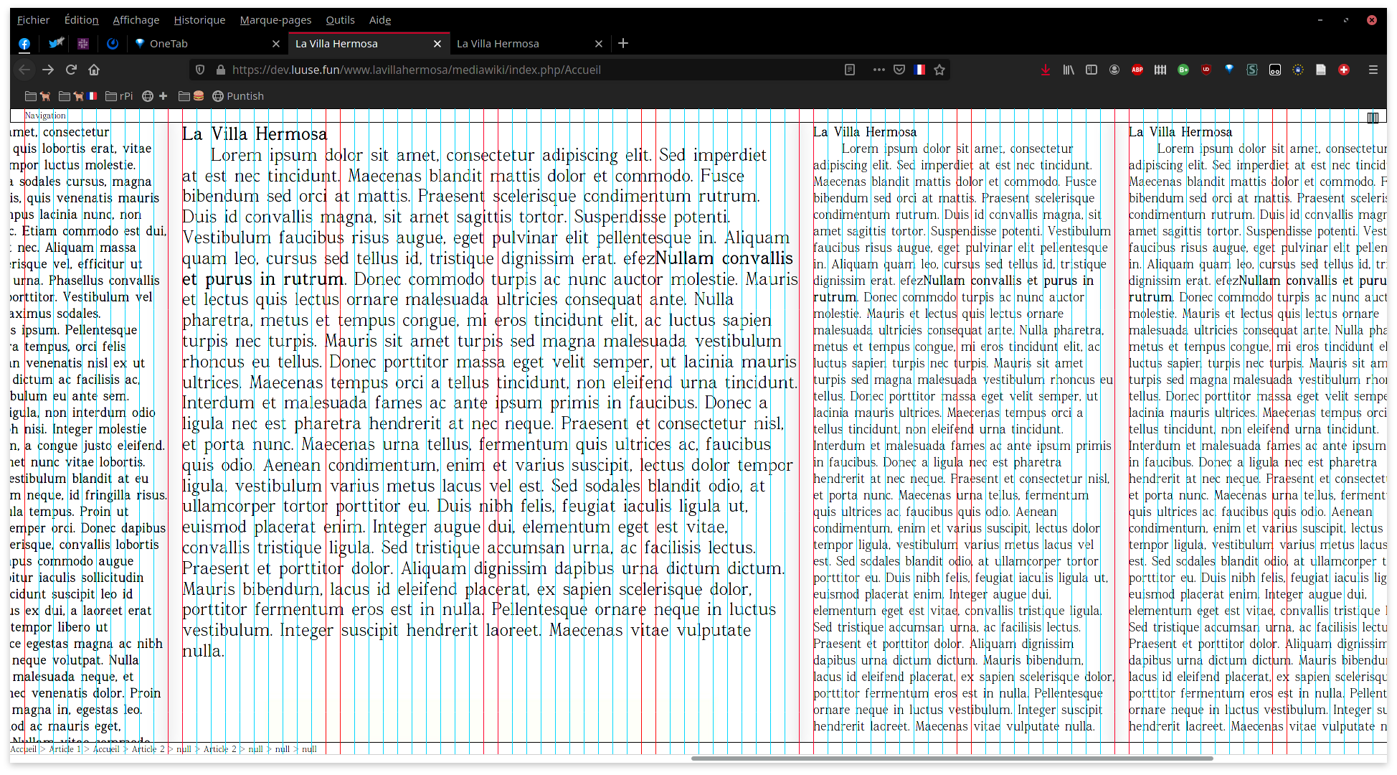Bookmark page with the star icon

(939, 70)
